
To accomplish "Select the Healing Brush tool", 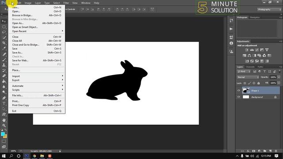I will (4, 54).
